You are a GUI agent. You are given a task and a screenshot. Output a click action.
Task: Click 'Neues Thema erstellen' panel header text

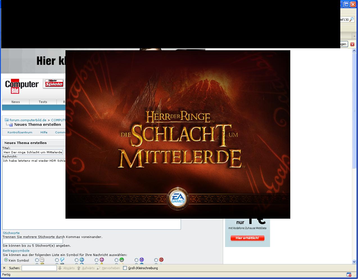tap(26, 143)
